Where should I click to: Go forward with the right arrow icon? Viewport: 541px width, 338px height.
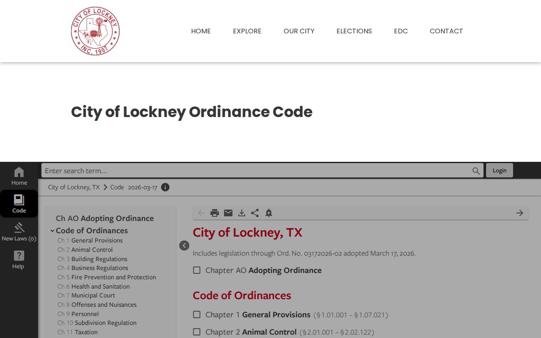click(x=520, y=213)
